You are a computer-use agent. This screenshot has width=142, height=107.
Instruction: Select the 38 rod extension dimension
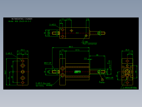click(x=97, y=55)
